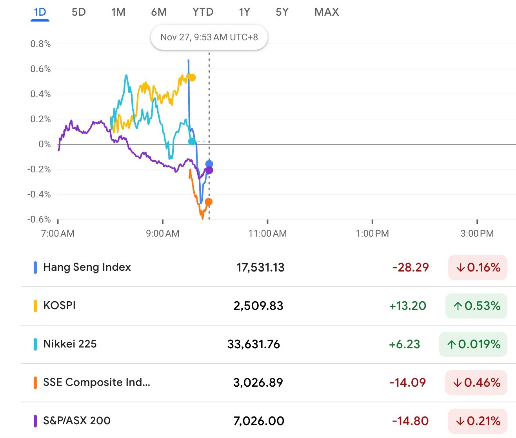
Task: Select the 1D time range tab
Action: (40, 12)
